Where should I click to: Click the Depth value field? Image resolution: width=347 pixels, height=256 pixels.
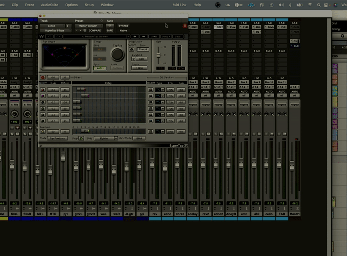[139, 68]
